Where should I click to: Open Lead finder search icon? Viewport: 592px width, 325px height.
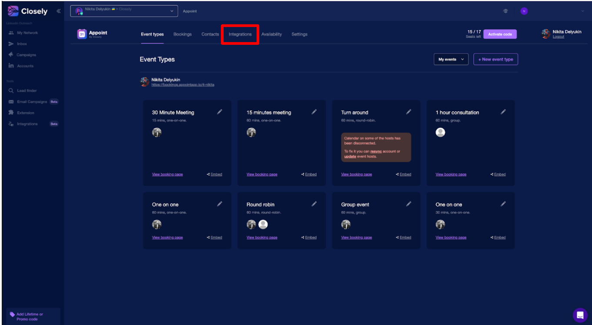(11, 91)
